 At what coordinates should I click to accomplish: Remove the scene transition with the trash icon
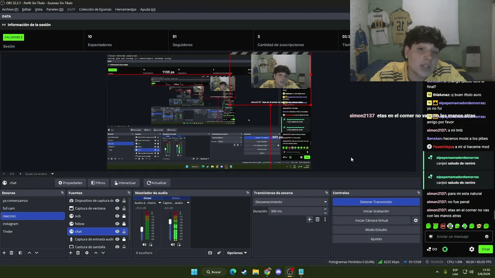tap(317, 219)
